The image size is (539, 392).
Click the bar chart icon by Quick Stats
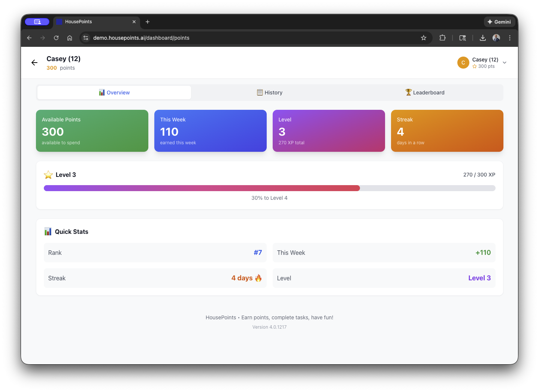coord(48,232)
